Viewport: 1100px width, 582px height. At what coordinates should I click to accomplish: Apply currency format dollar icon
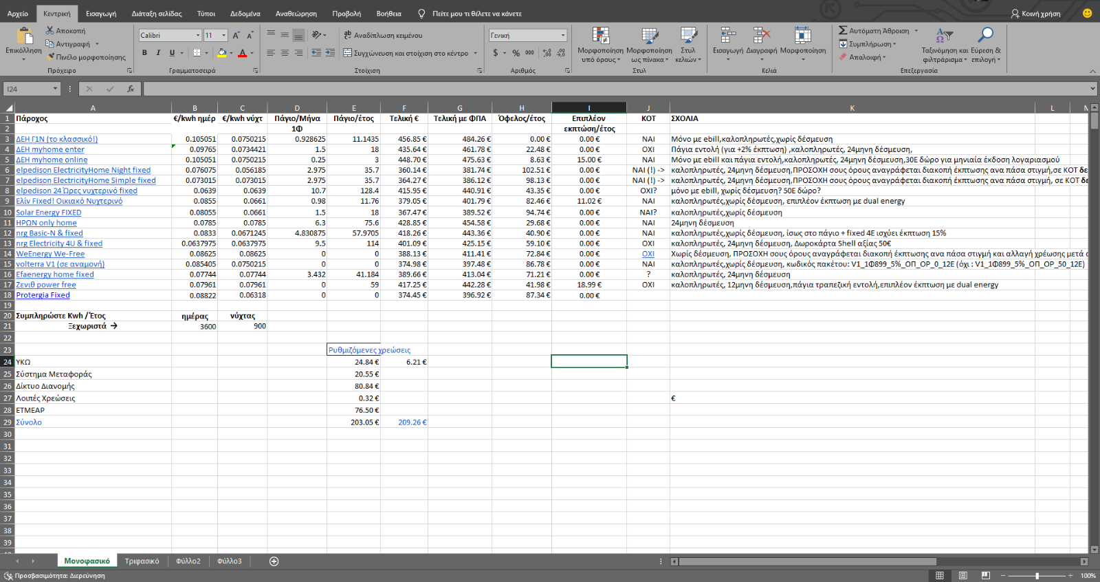pos(496,53)
